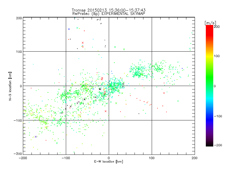Viewport: 229px width, 172px height.
Task: Click the y-axis '200' tick label at the top left
Action: tap(19, 18)
